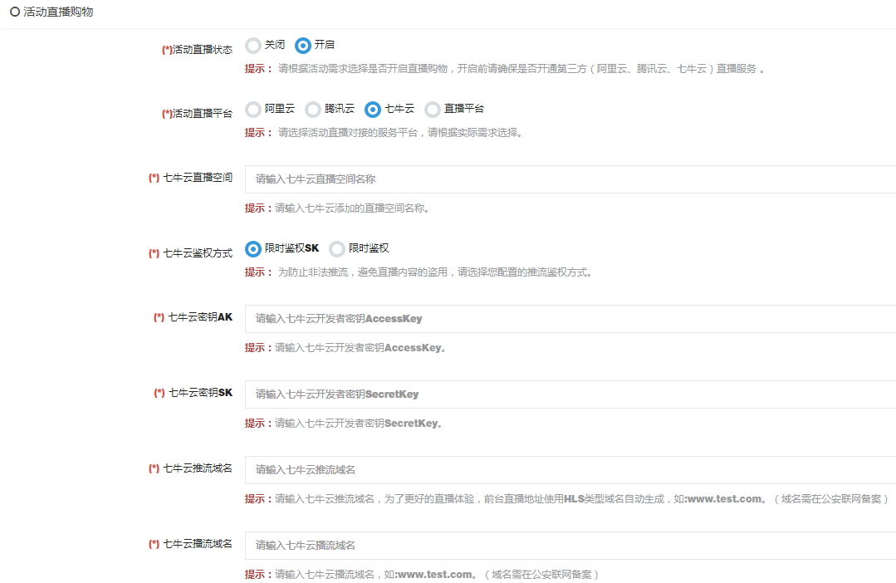Click hint 请输入七牛云添加的直播空间名称
896x583 pixels.
coord(337,208)
